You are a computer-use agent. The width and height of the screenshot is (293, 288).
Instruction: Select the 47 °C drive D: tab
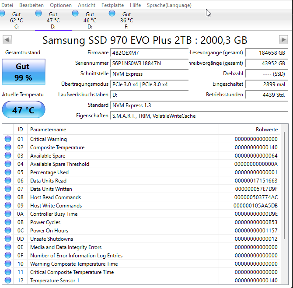(53, 20)
